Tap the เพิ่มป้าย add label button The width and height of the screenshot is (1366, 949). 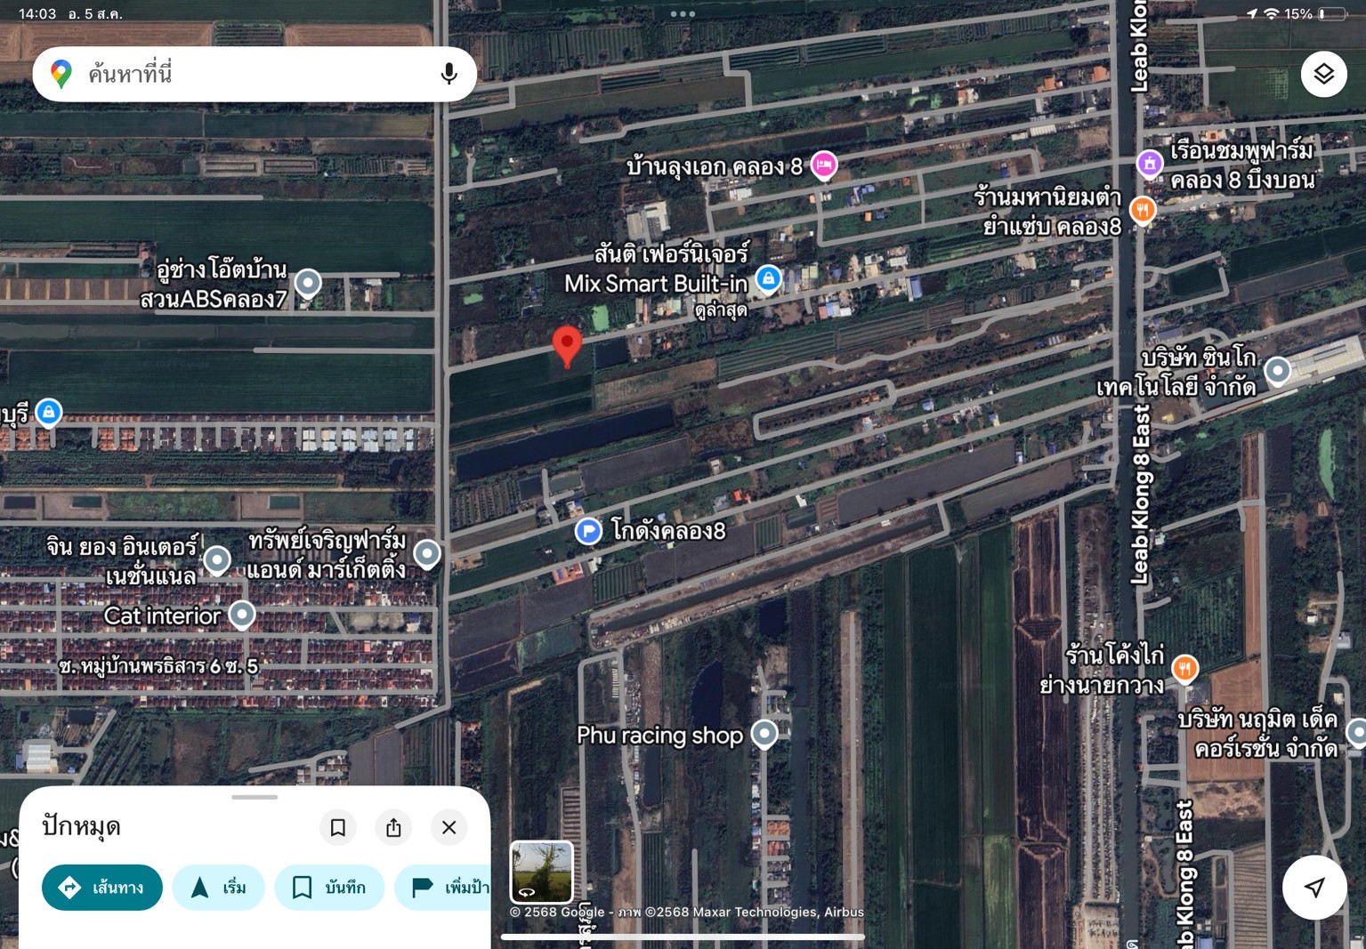tap(445, 888)
